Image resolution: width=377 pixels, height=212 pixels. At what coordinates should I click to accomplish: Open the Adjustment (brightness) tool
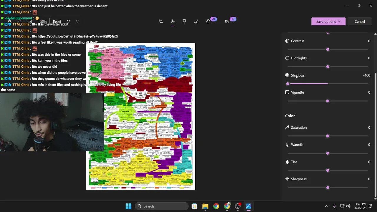click(x=173, y=21)
